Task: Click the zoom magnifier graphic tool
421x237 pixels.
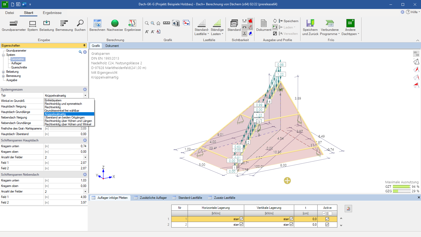Action: click(147, 23)
